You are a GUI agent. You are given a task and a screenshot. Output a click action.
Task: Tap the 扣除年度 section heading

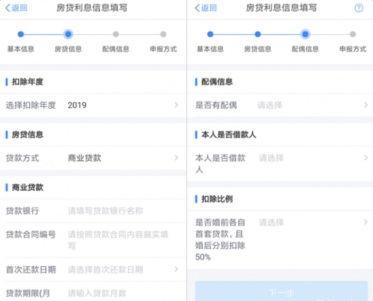pyautogui.click(x=27, y=82)
